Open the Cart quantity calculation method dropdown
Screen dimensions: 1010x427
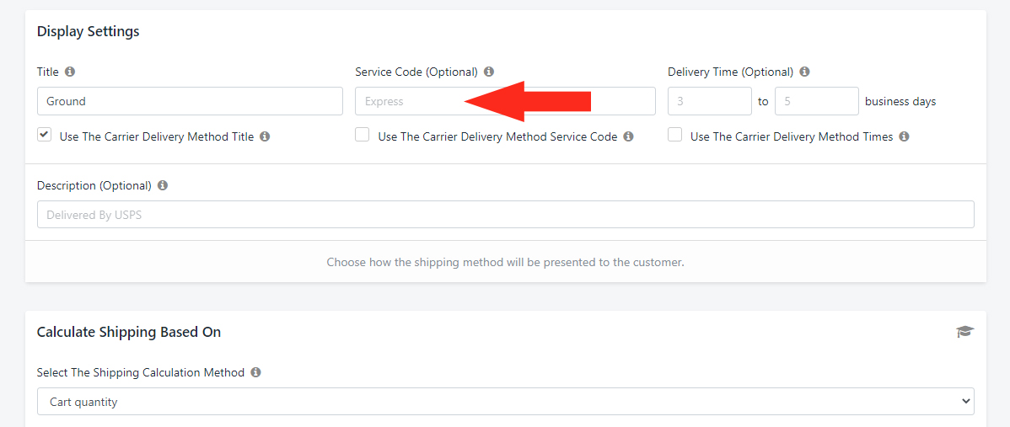[x=505, y=402]
